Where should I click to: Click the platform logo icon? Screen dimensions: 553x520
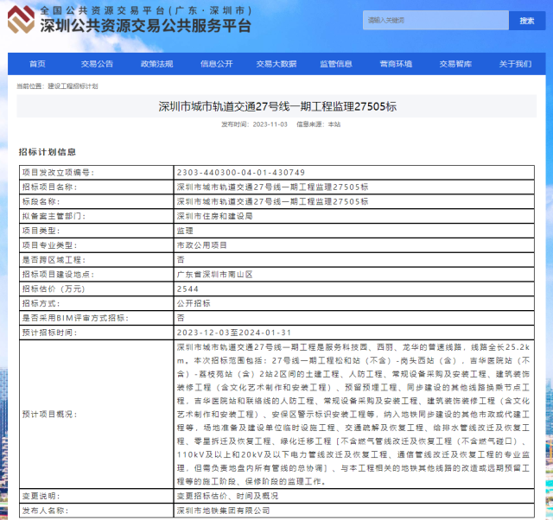21,20
